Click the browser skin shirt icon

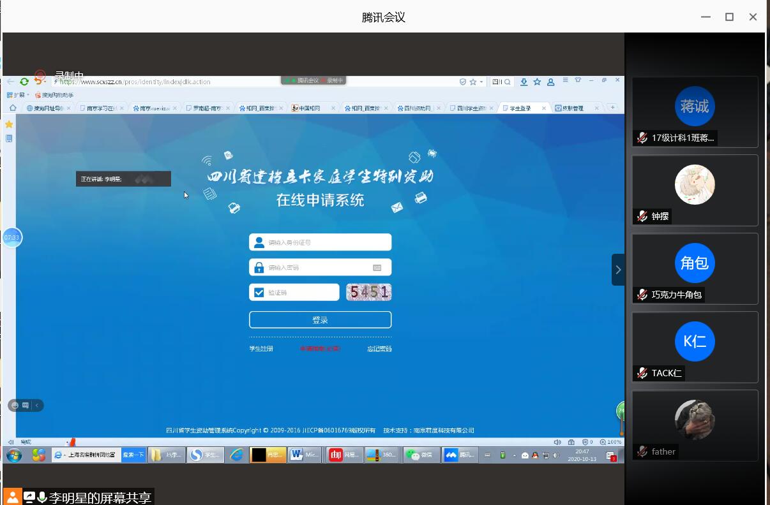(578, 80)
